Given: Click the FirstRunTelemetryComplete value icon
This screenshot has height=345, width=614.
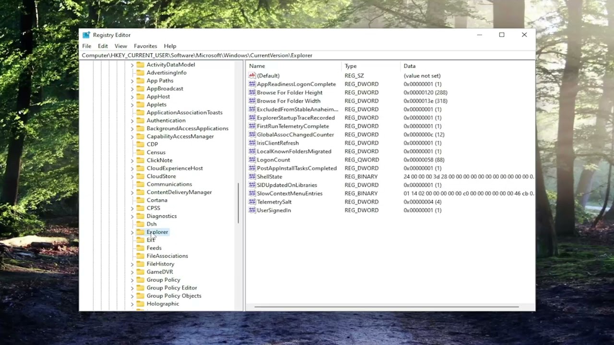Looking at the screenshot, I should click(x=252, y=126).
